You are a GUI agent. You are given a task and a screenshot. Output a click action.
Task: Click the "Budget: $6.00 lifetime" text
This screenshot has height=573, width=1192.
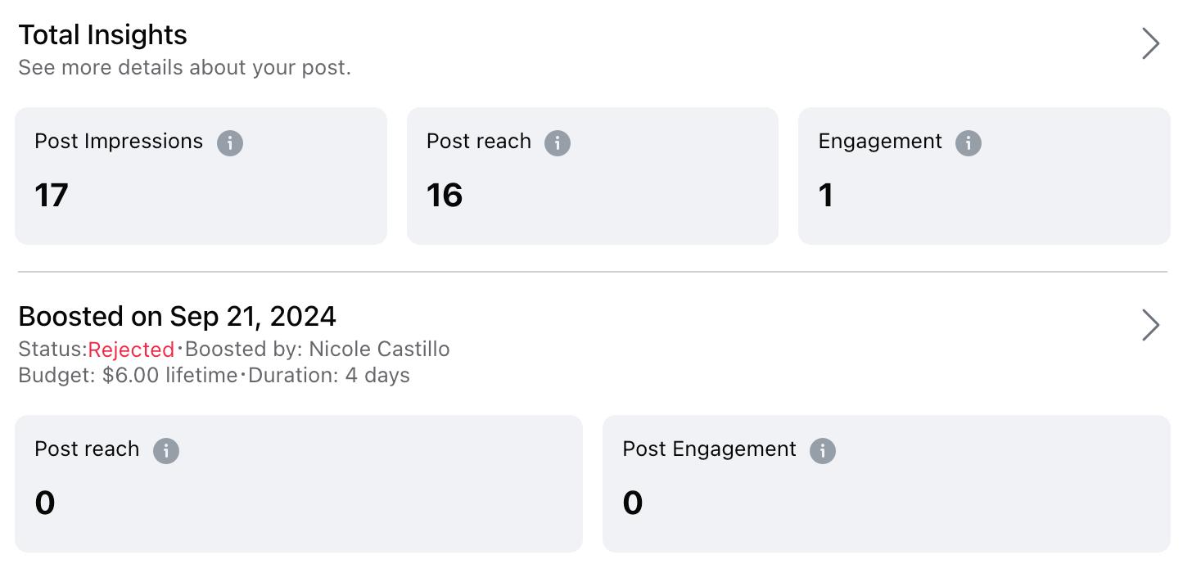[128, 376]
